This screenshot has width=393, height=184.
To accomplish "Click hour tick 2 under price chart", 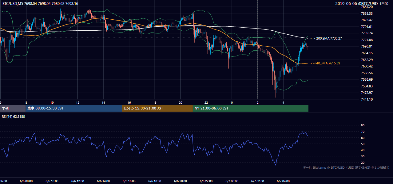I will (257, 102).
